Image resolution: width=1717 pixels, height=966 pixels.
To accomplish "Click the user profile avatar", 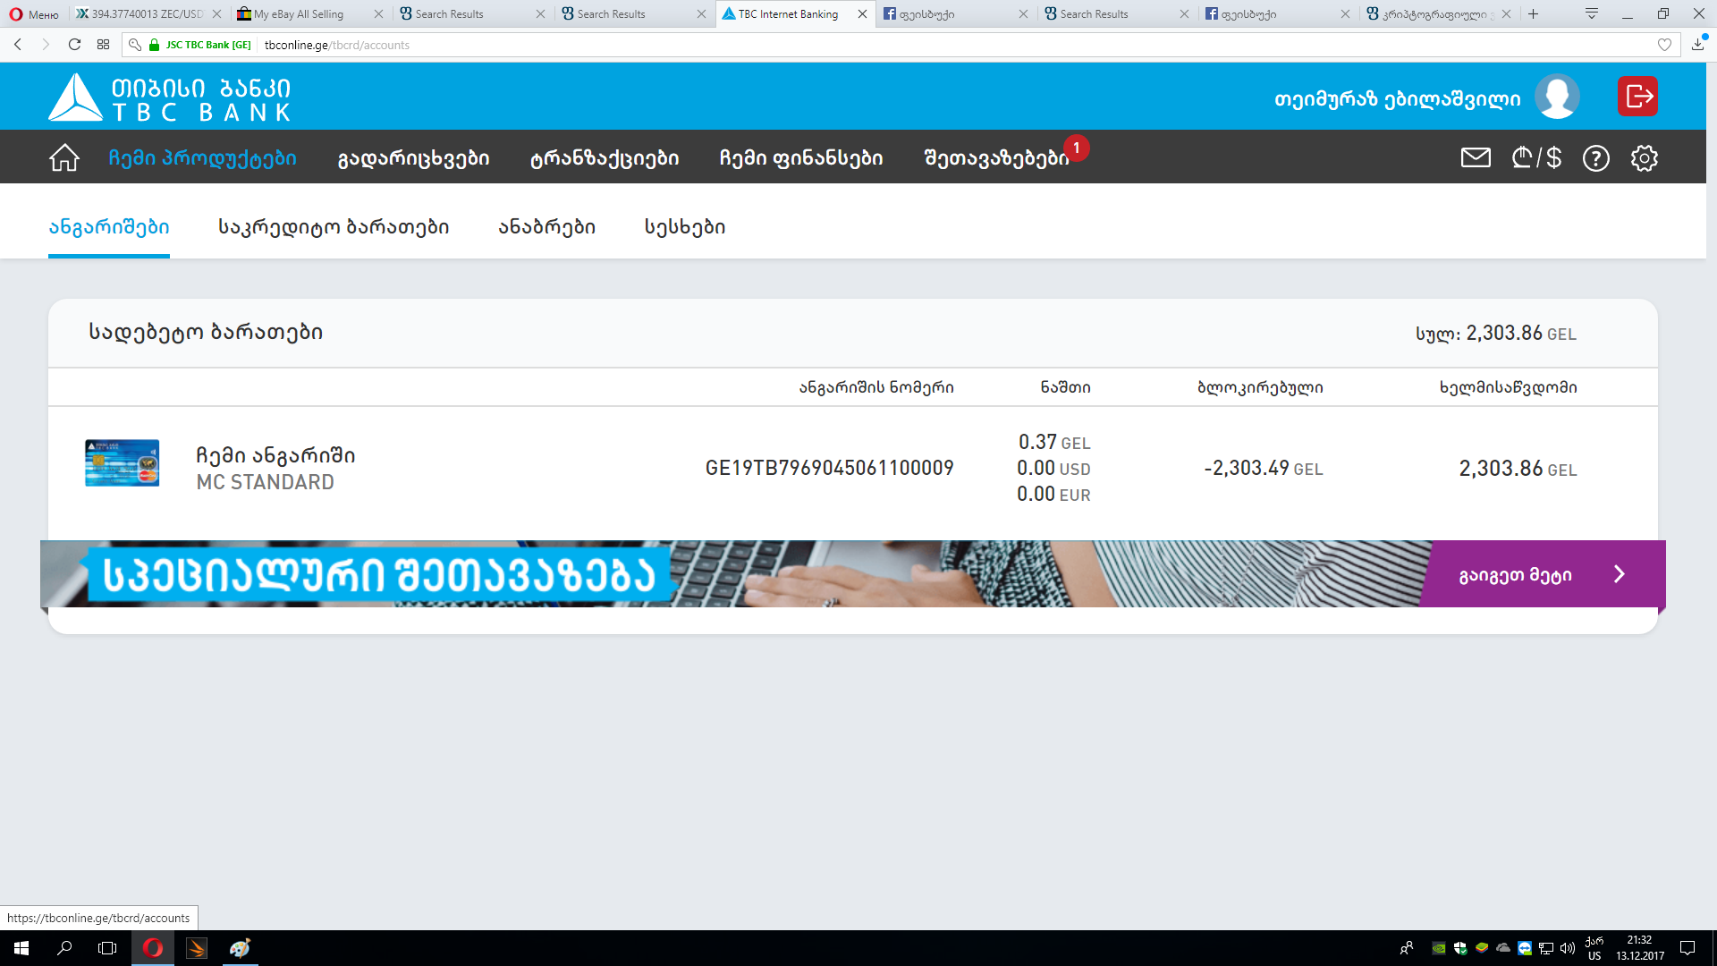I will pos(1557,97).
